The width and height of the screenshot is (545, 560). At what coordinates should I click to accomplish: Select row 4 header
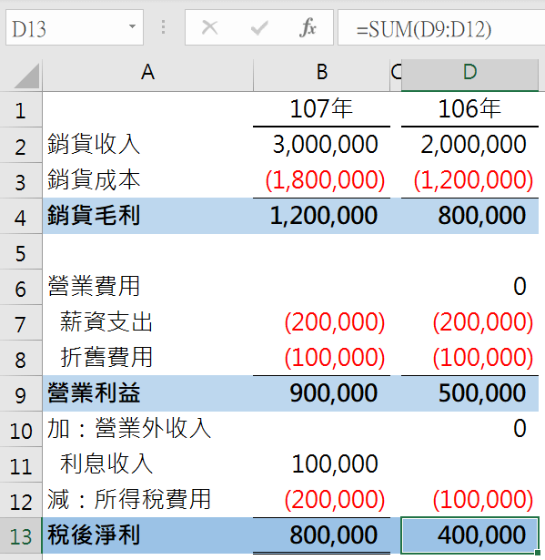21,217
